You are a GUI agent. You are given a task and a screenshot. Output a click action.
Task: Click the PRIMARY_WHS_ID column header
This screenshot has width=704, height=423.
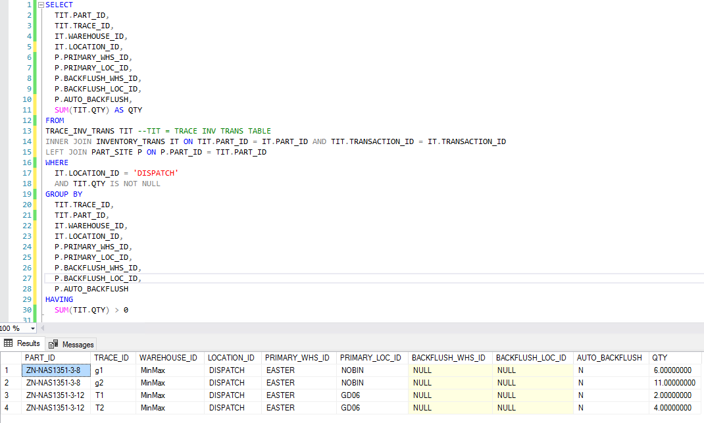coord(299,358)
